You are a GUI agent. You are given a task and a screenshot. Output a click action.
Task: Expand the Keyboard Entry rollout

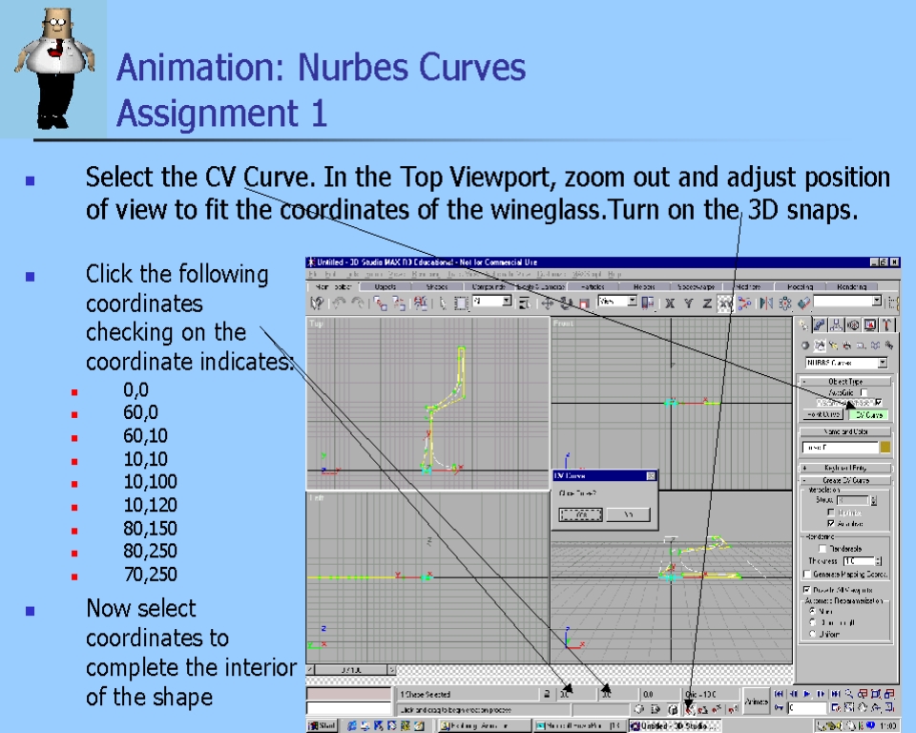point(844,468)
